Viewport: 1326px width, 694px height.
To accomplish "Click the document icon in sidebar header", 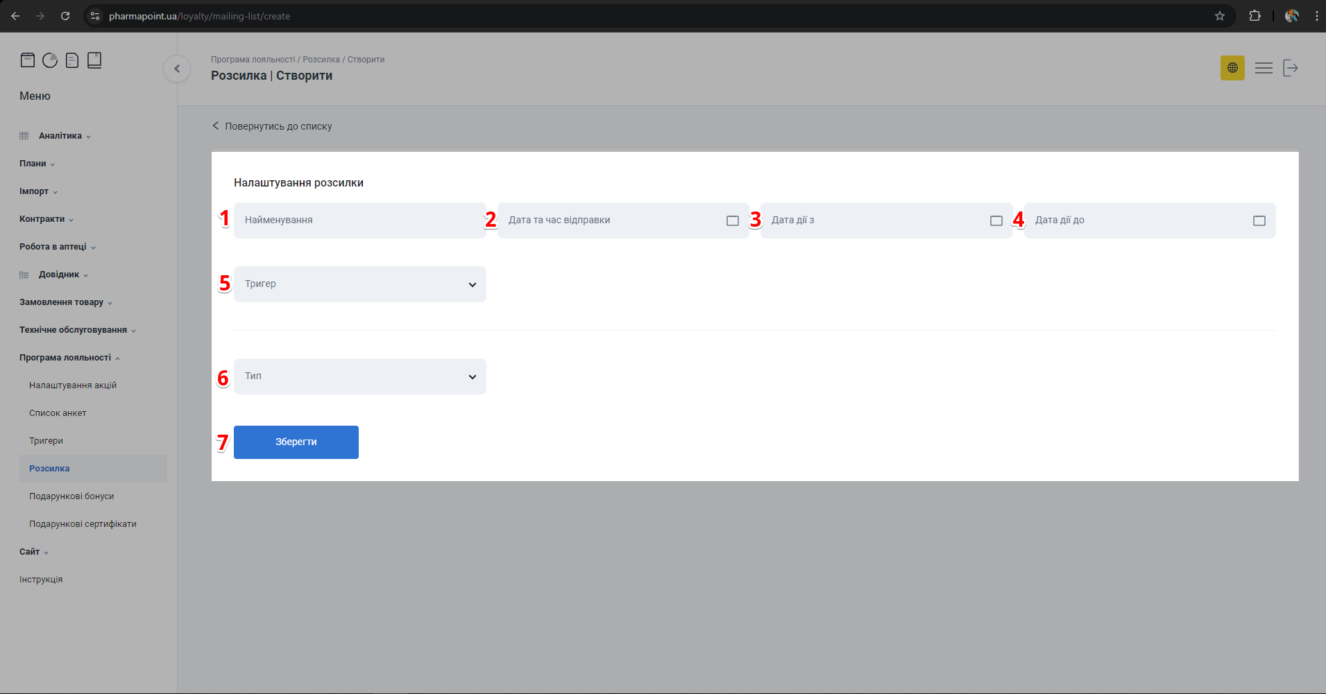I will click(72, 60).
